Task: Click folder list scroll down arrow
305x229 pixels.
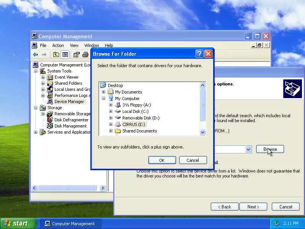Action: (x=202, y=132)
